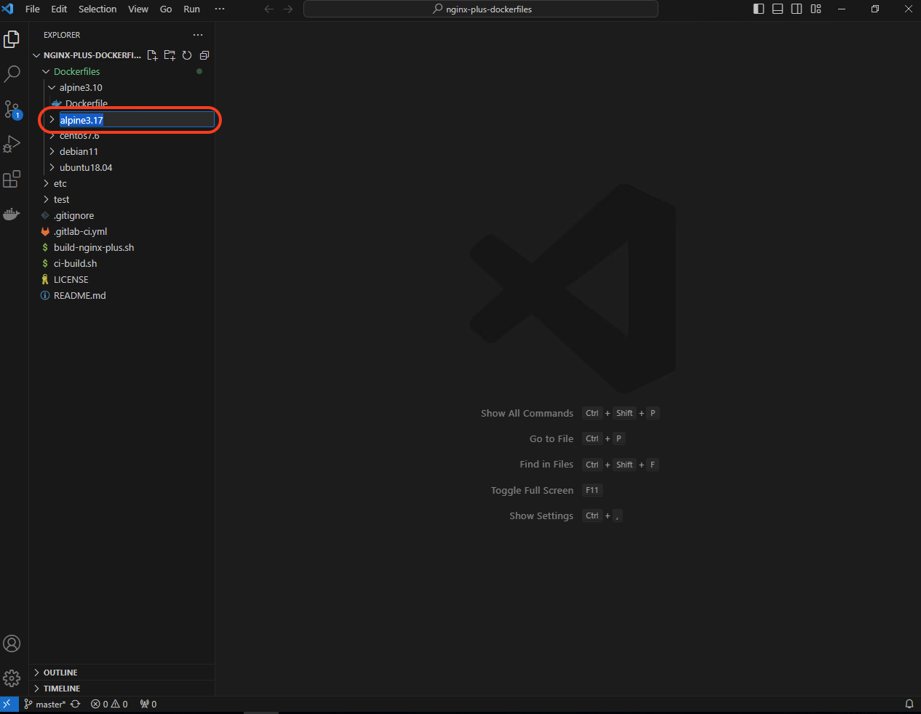Open the Edit menu
Screen dimensions: 921x714
[x=59, y=9]
